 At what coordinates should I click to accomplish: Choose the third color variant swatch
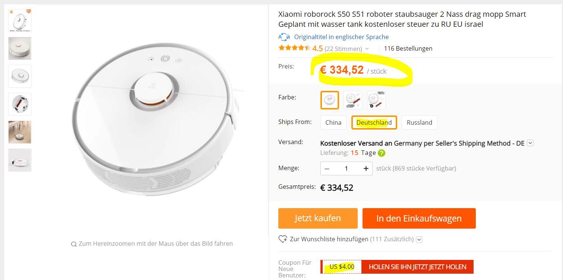point(376,100)
